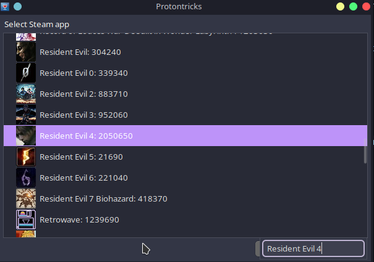The width and height of the screenshot is (374, 262).
Task: Click the Retrowave floppy disk icon
Action: click(26, 219)
